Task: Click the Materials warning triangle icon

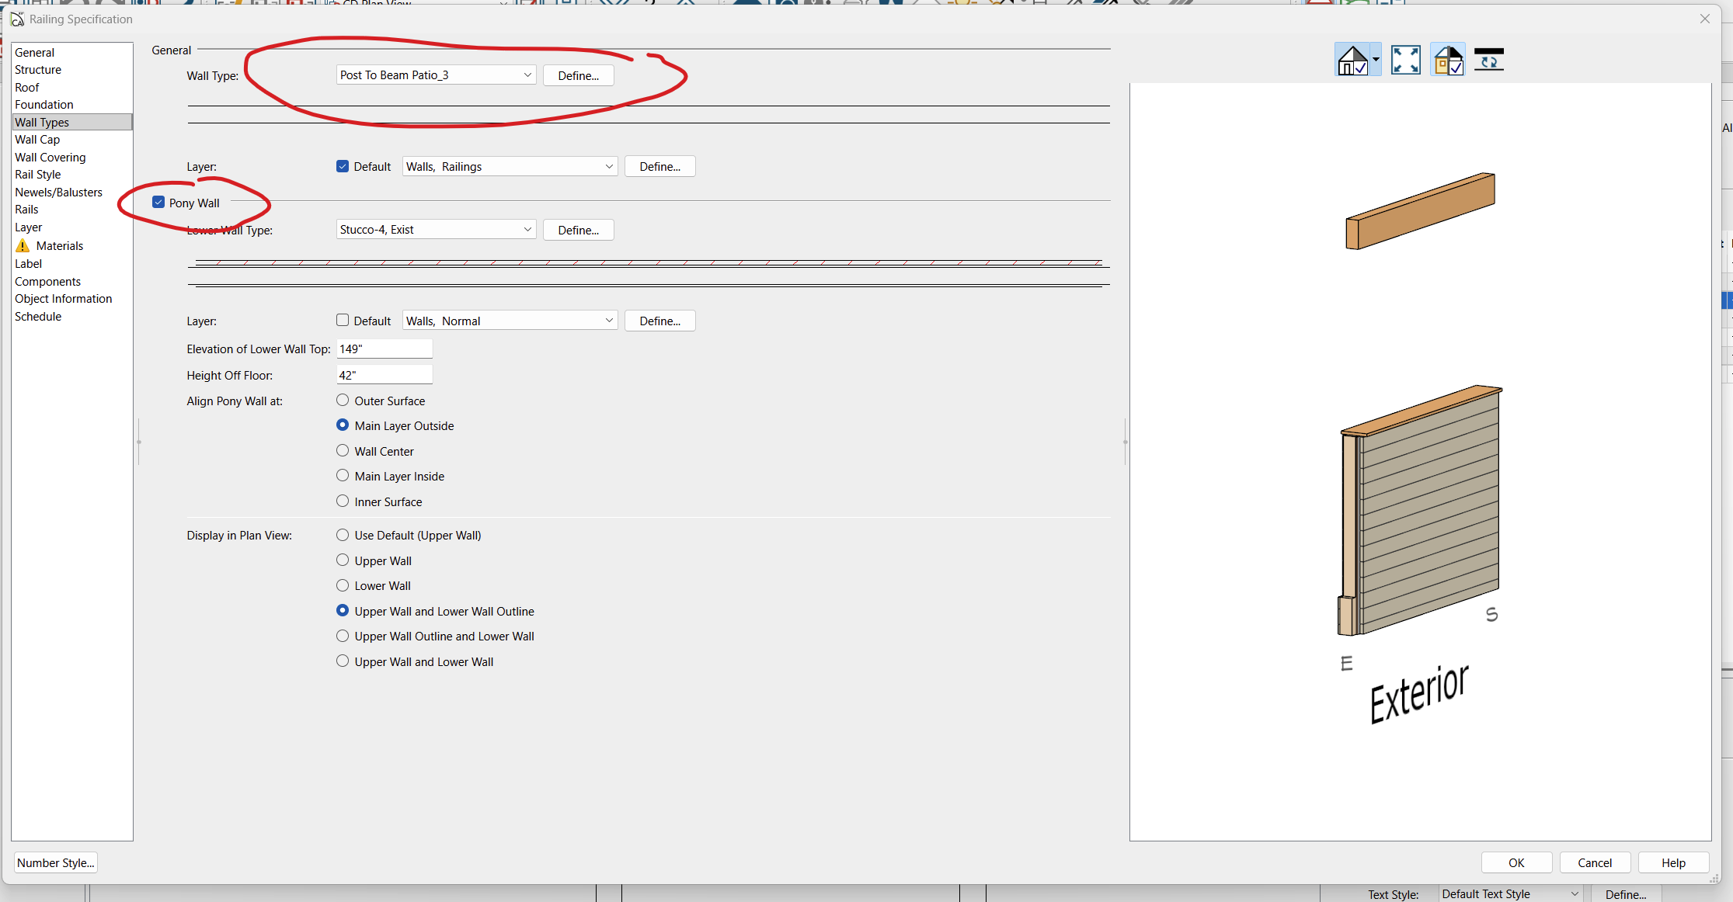Action: [x=23, y=246]
